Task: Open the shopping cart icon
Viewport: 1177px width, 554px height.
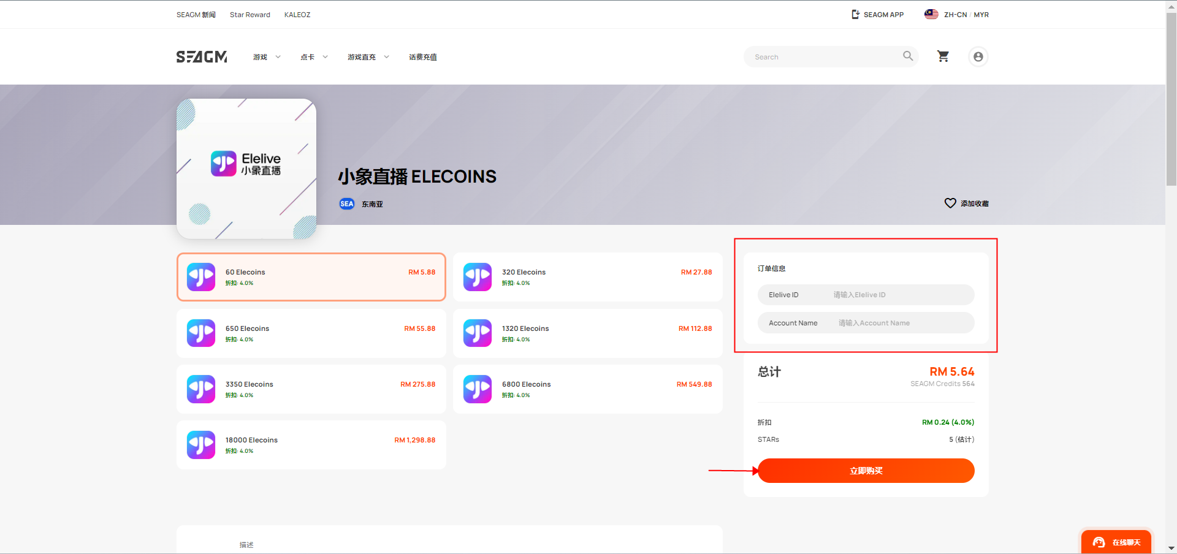Action: (x=943, y=56)
